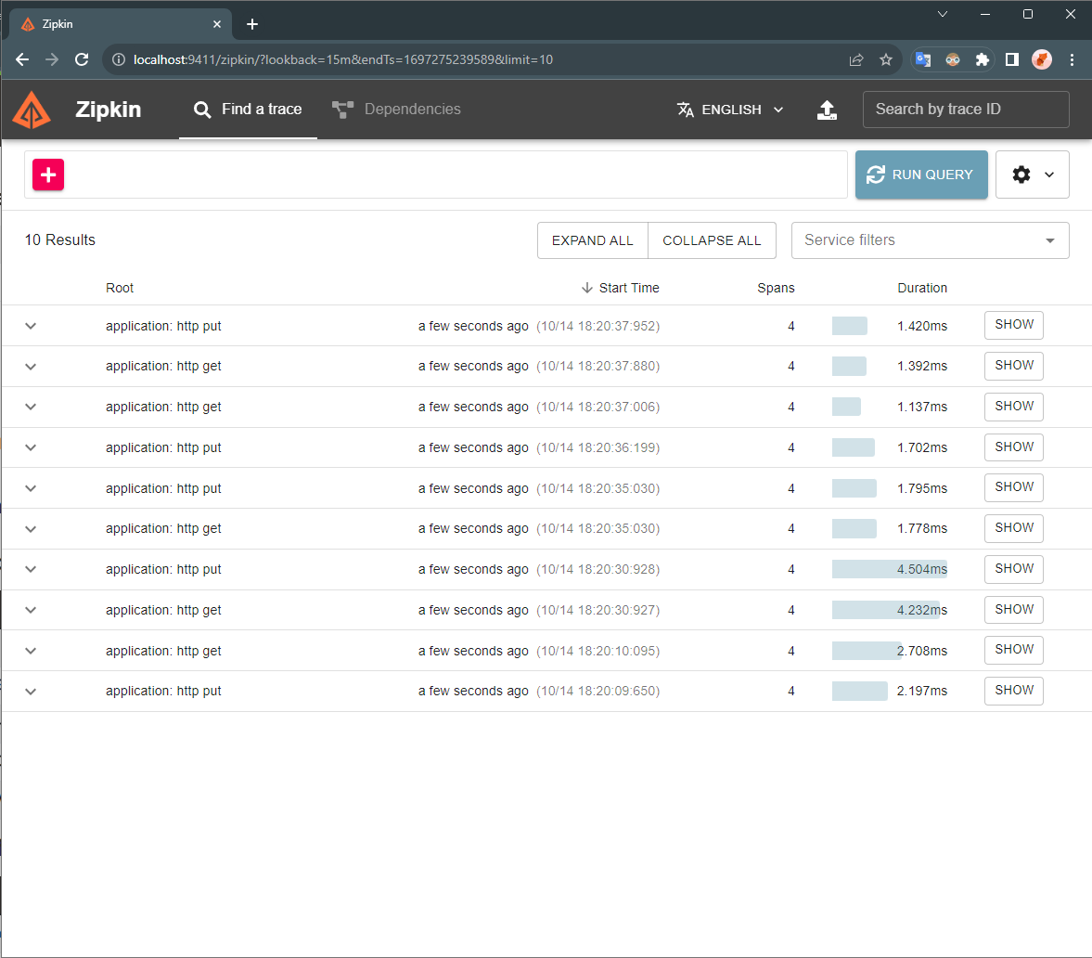
Task: Click the browser forward arrow
Action: click(52, 60)
